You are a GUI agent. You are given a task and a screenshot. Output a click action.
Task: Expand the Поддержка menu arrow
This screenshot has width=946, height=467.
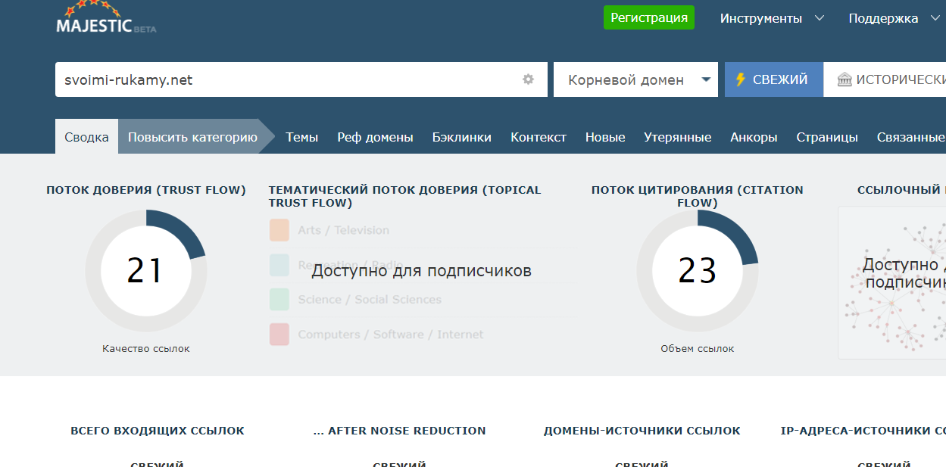click(x=934, y=18)
